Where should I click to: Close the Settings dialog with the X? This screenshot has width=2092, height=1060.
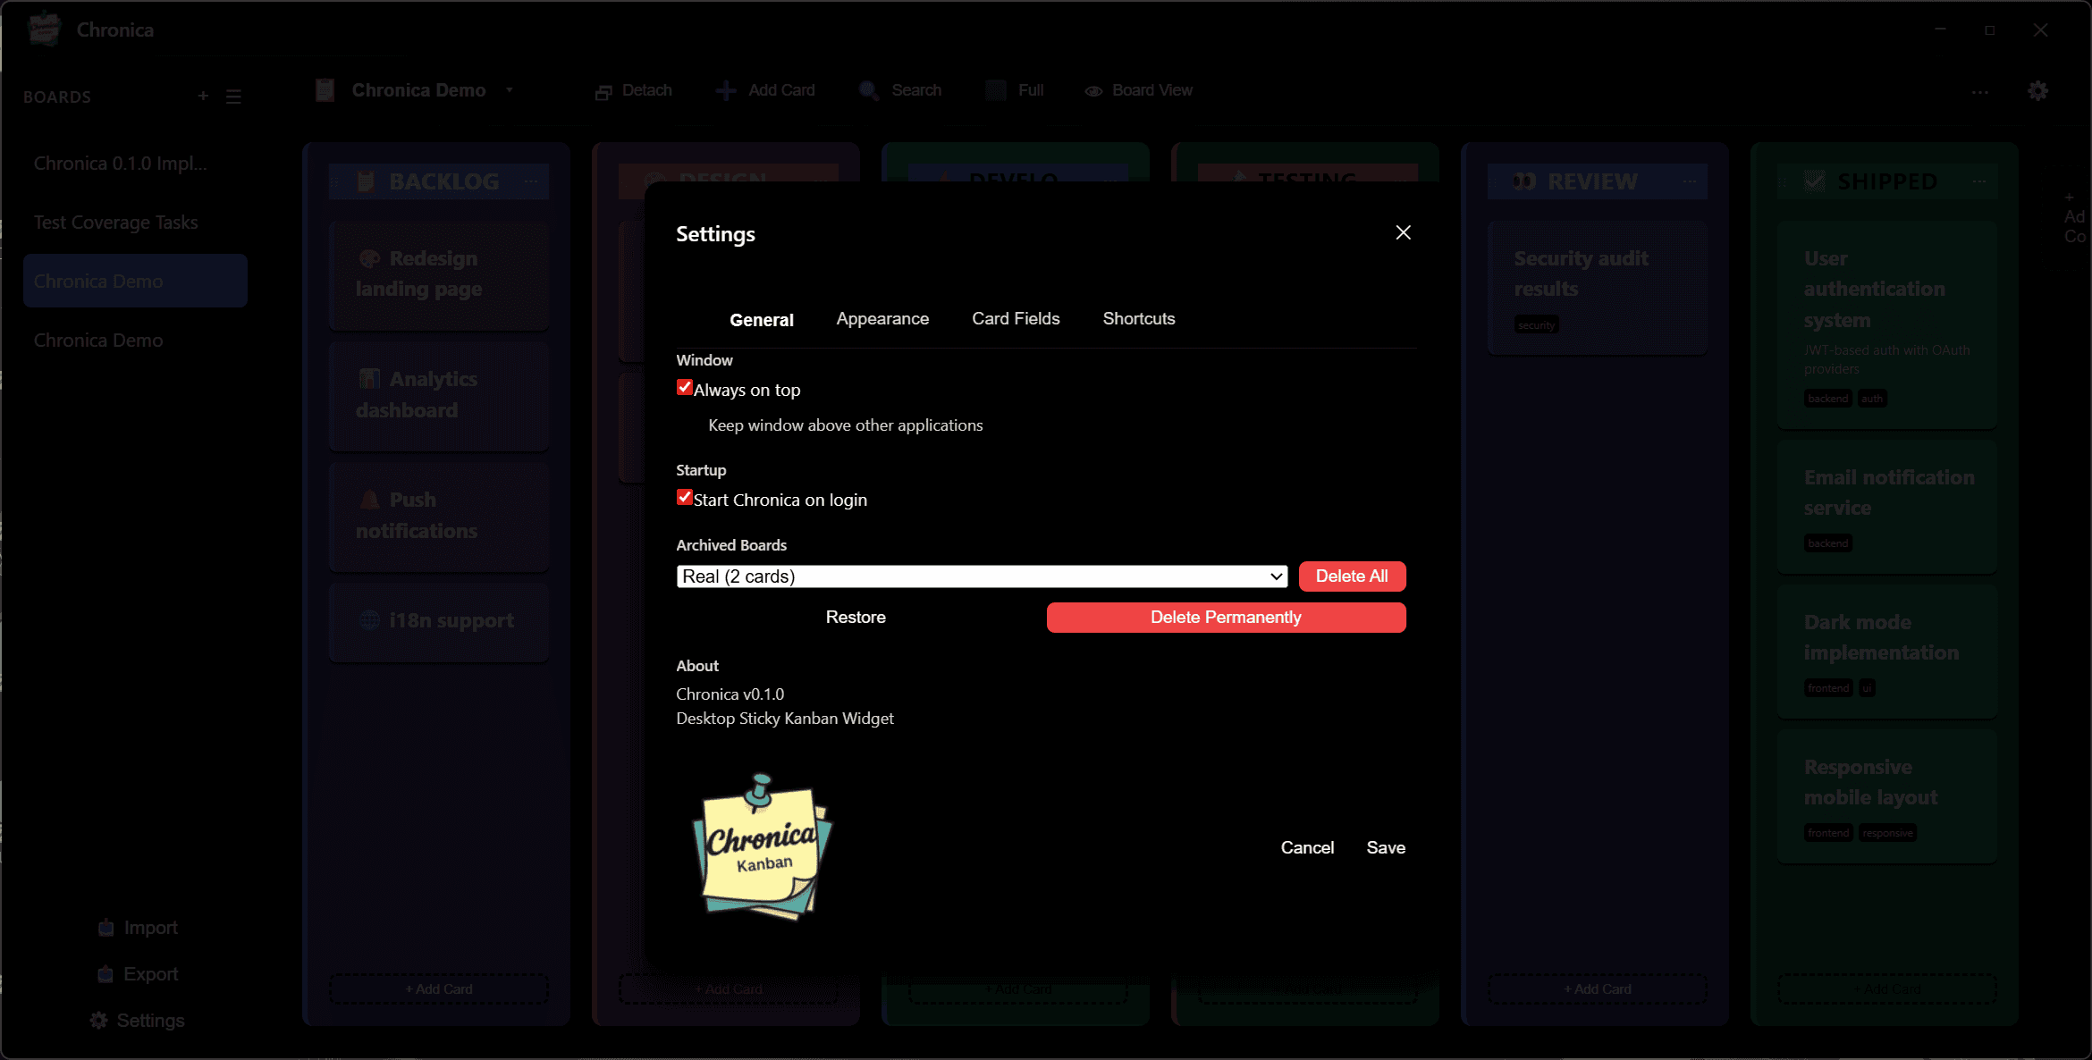1403,232
